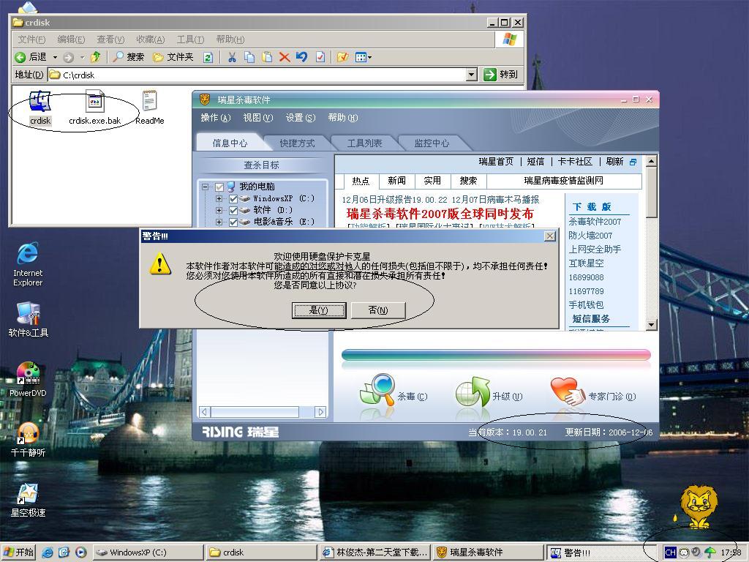Click the green umbrella tray icon
The width and height of the screenshot is (749, 562).
(710, 552)
